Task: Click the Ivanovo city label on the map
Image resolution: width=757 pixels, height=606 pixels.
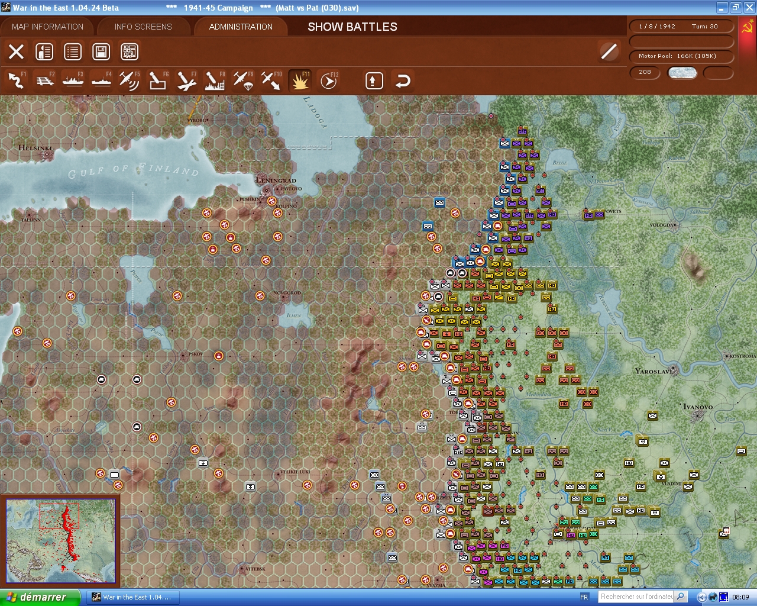Action: click(698, 407)
